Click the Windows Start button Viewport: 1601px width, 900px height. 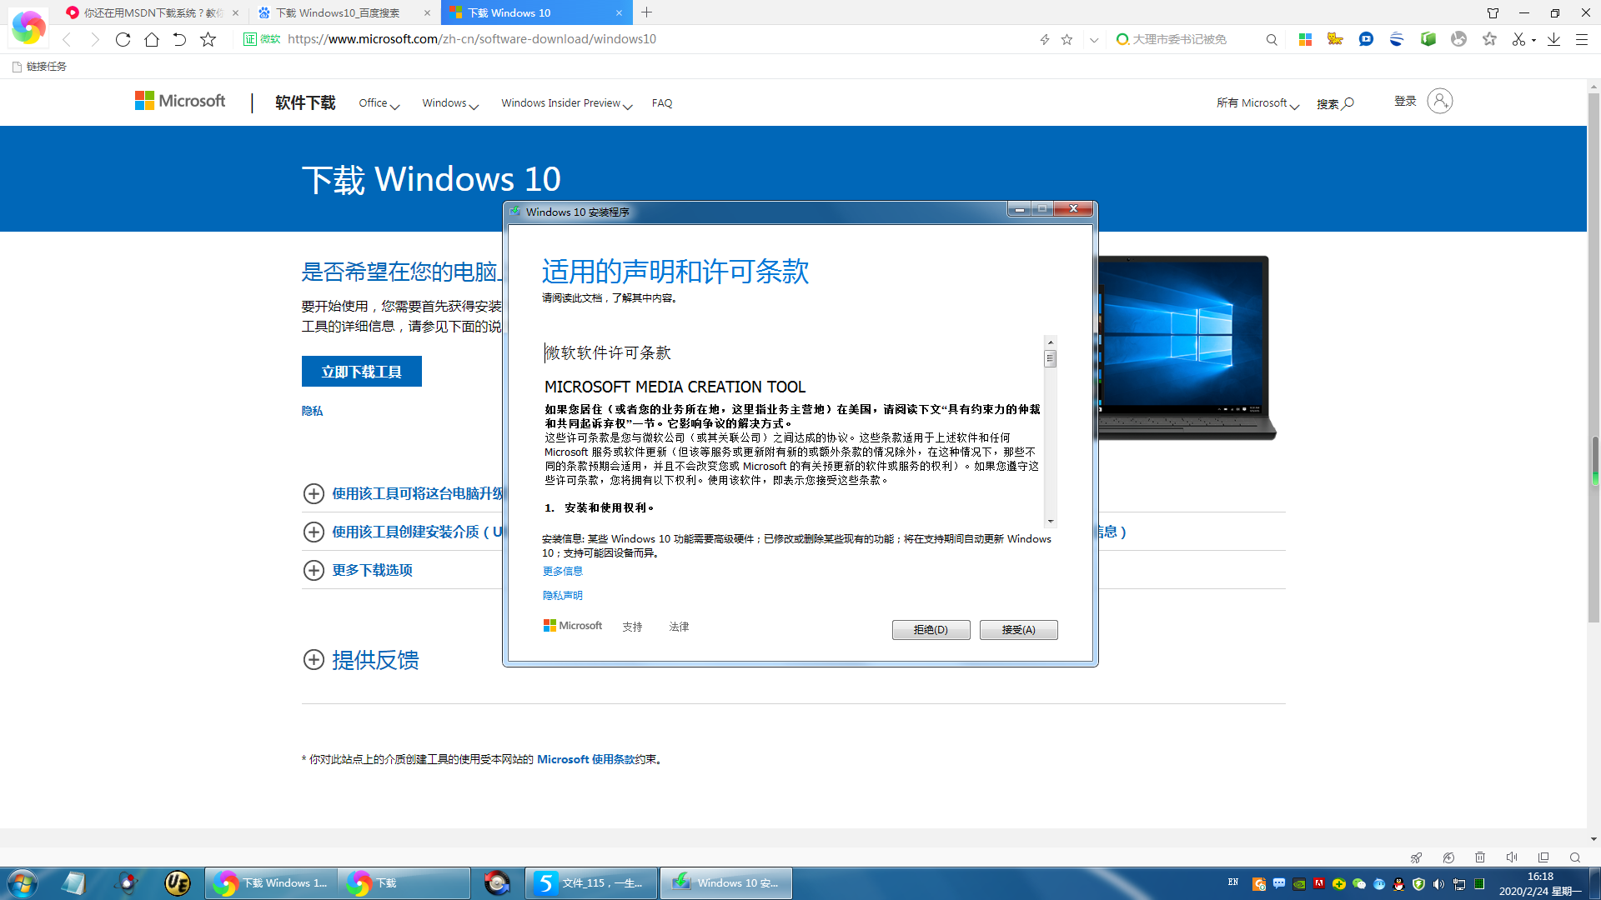[23, 883]
